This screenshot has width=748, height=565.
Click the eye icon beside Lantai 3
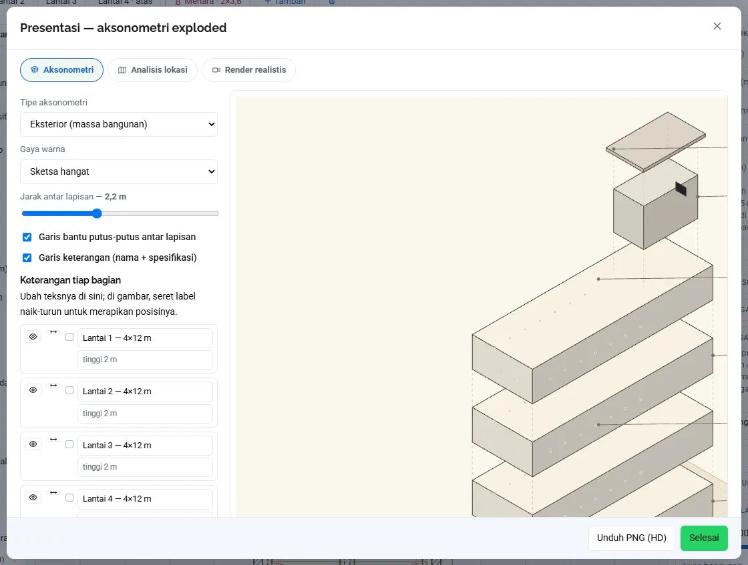(x=33, y=444)
